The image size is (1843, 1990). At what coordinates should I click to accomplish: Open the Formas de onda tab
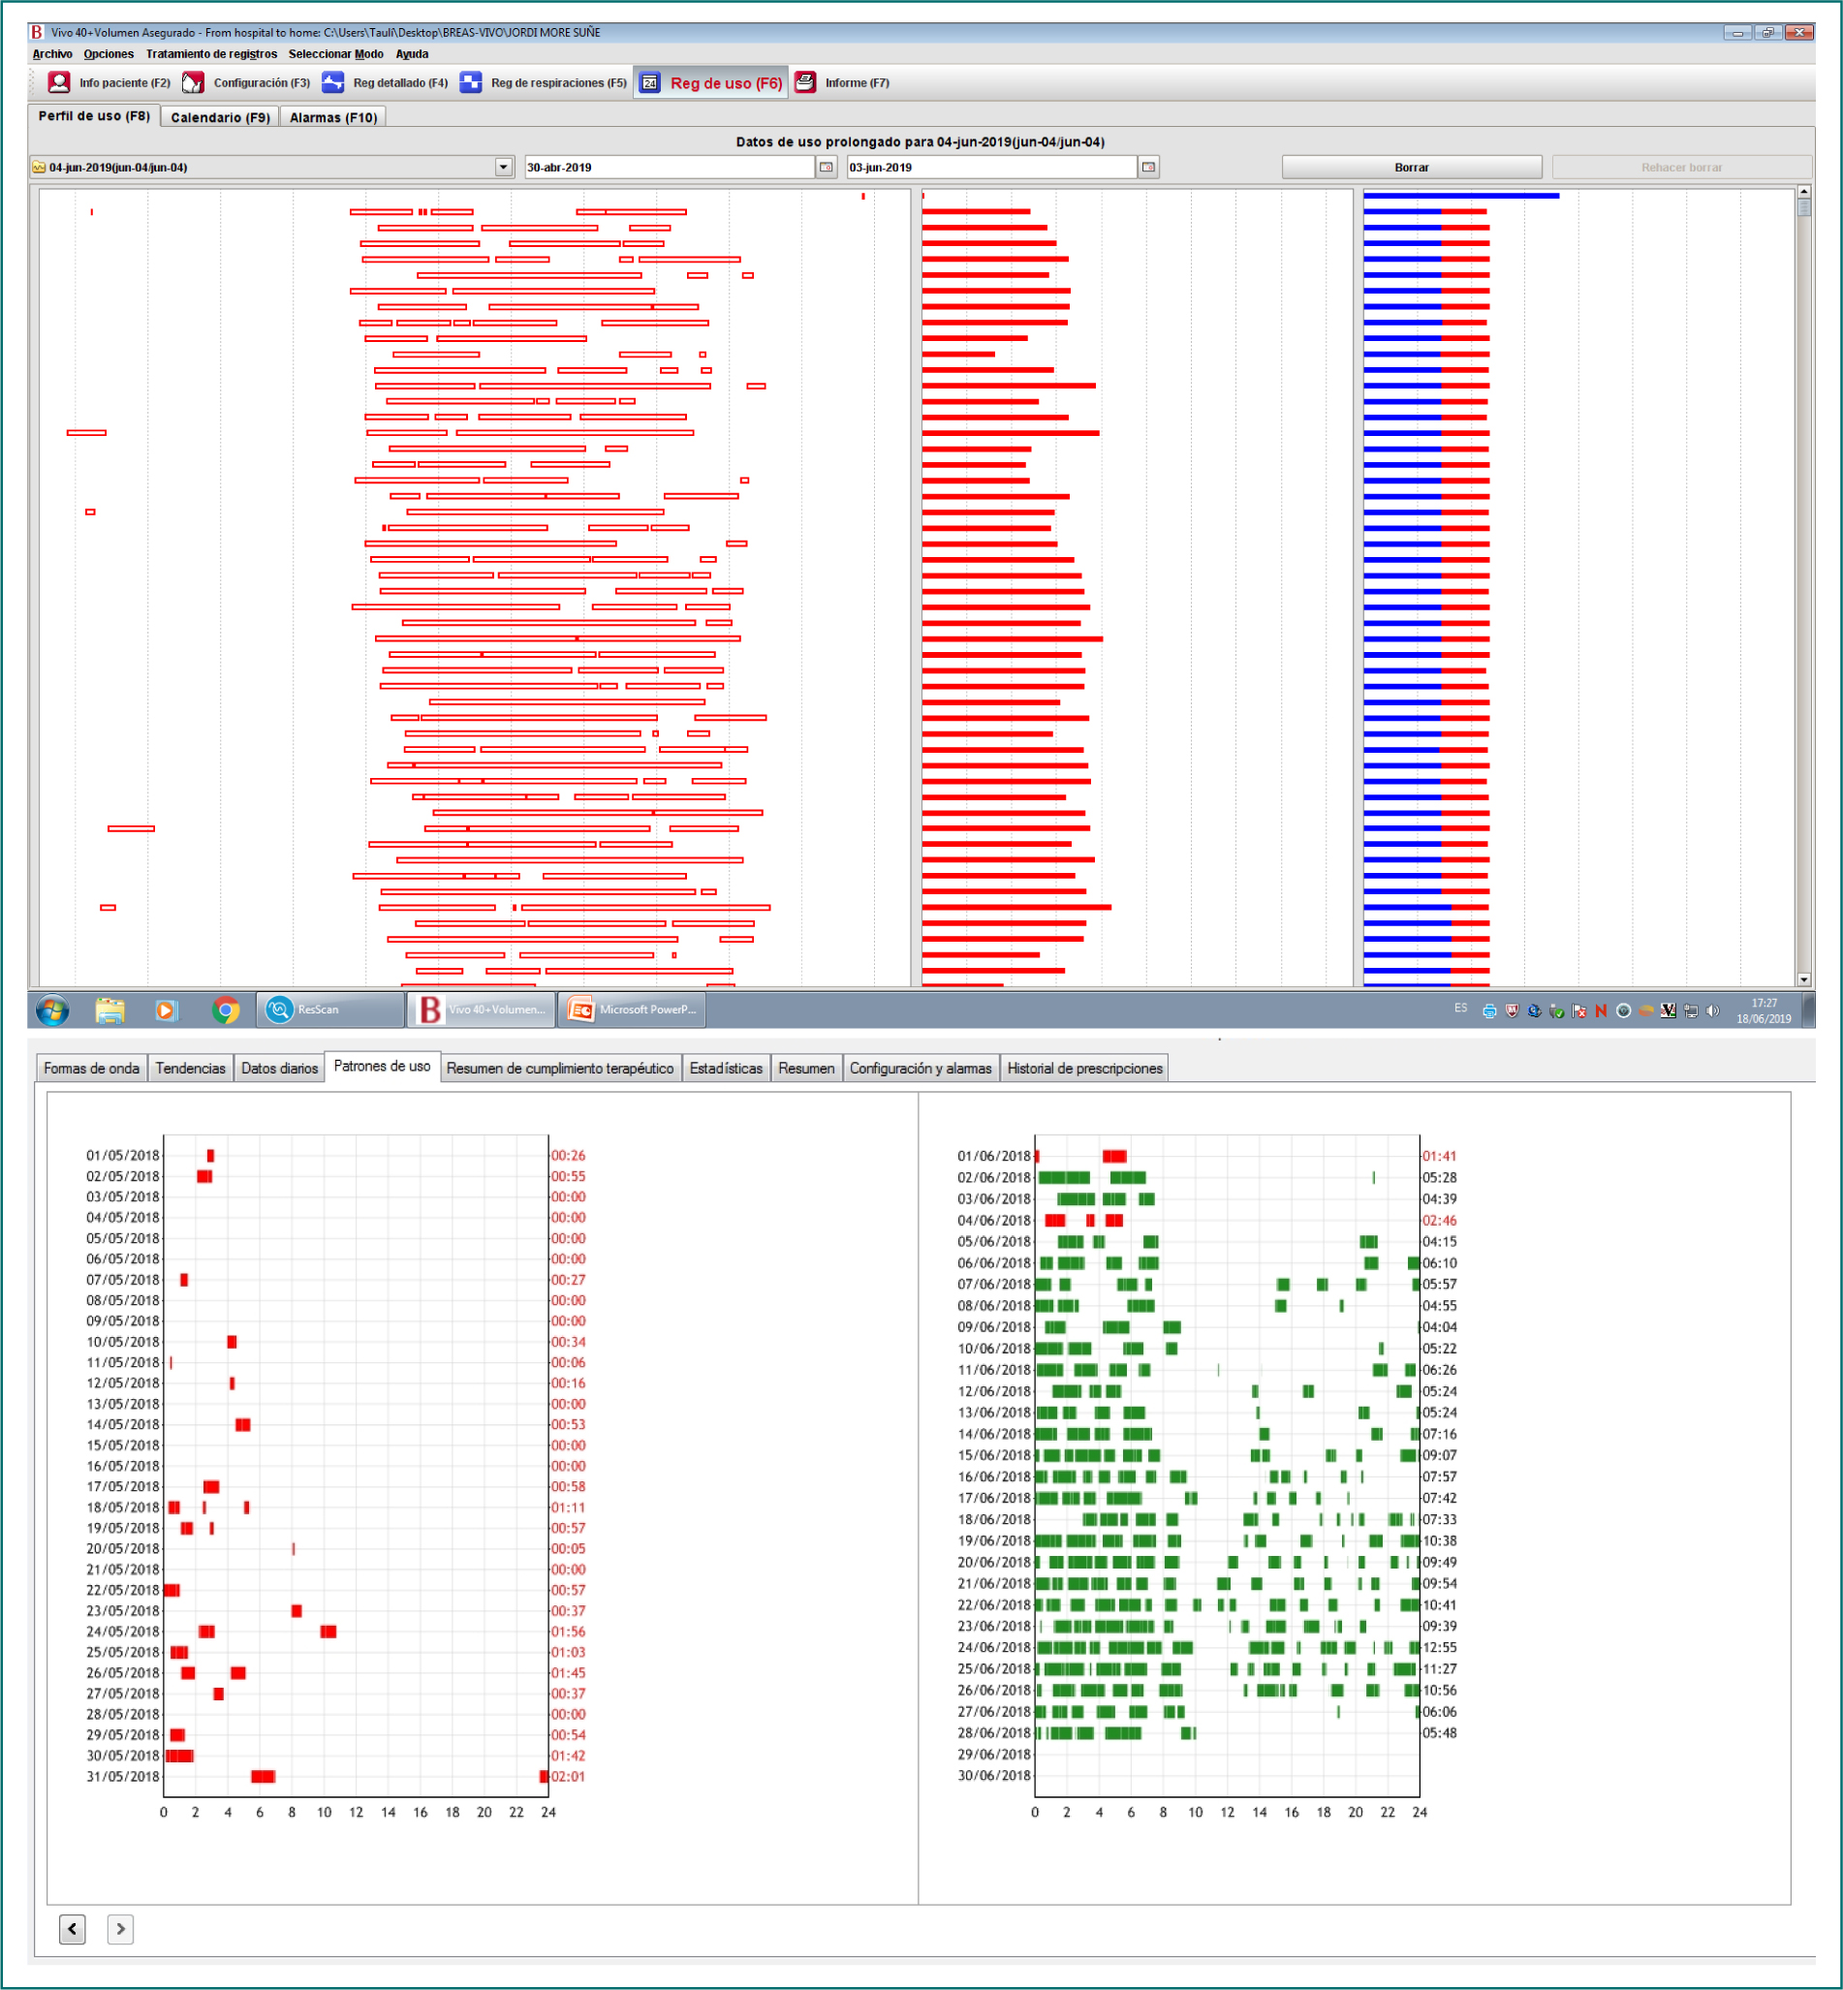pos(92,1068)
